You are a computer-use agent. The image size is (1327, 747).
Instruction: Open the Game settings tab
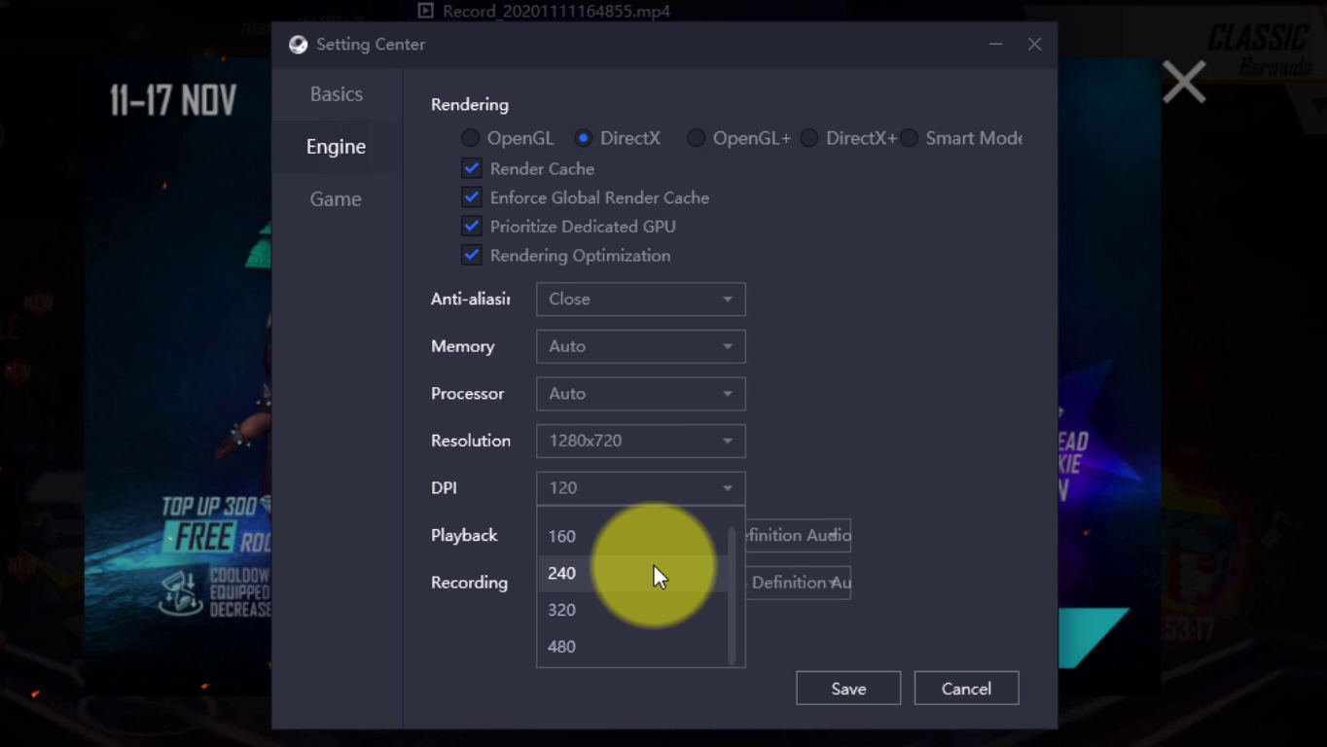(x=336, y=199)
